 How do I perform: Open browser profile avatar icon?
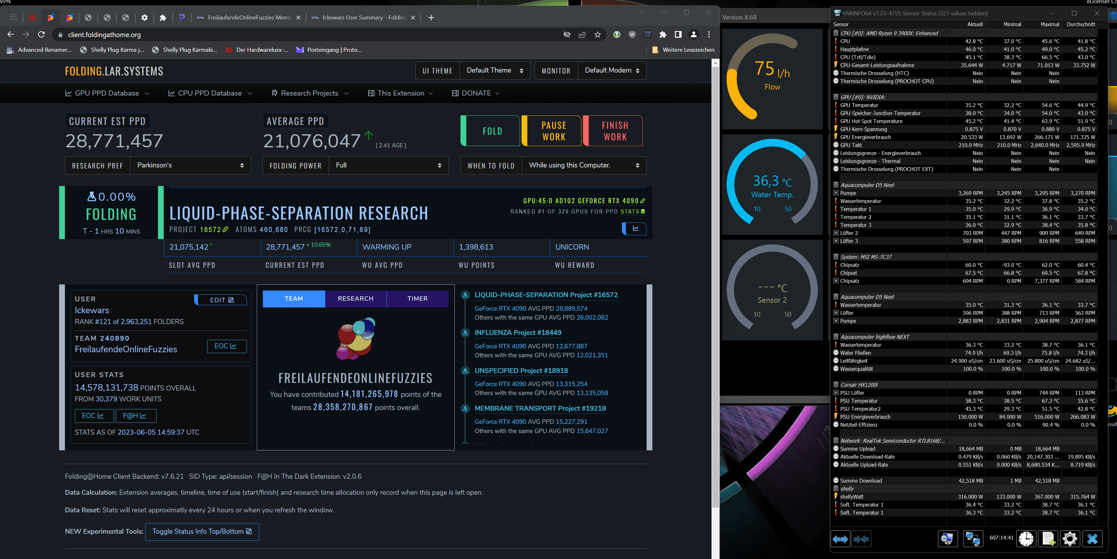(x=694, y=35)
